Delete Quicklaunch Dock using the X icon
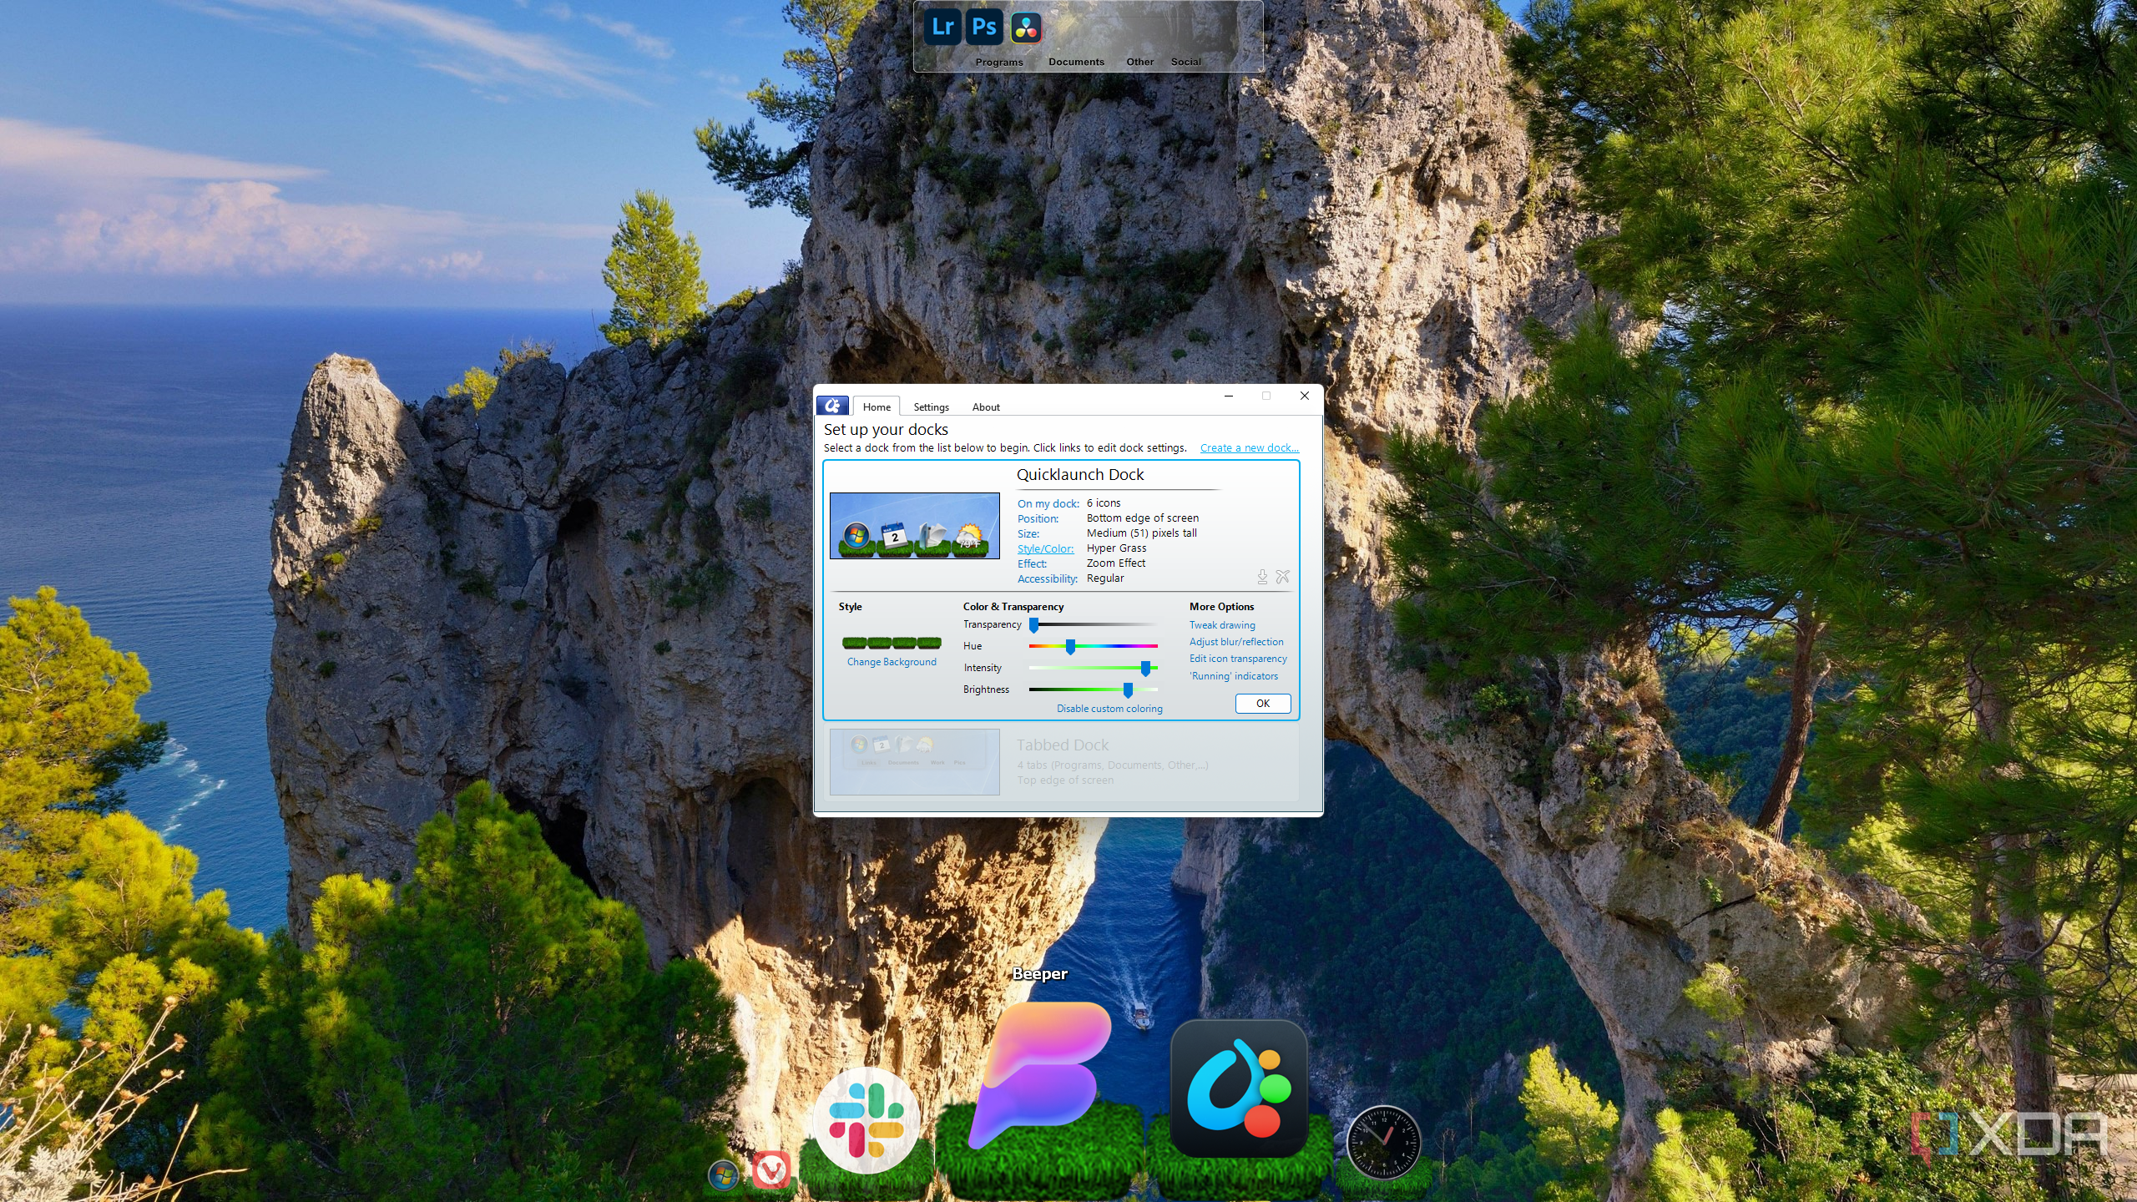Viewport: 2137px width, 1202px height. point(1283,577)
